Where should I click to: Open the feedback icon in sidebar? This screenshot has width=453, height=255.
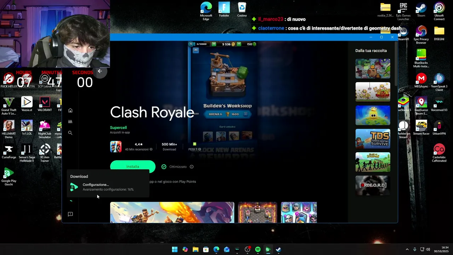70,214
